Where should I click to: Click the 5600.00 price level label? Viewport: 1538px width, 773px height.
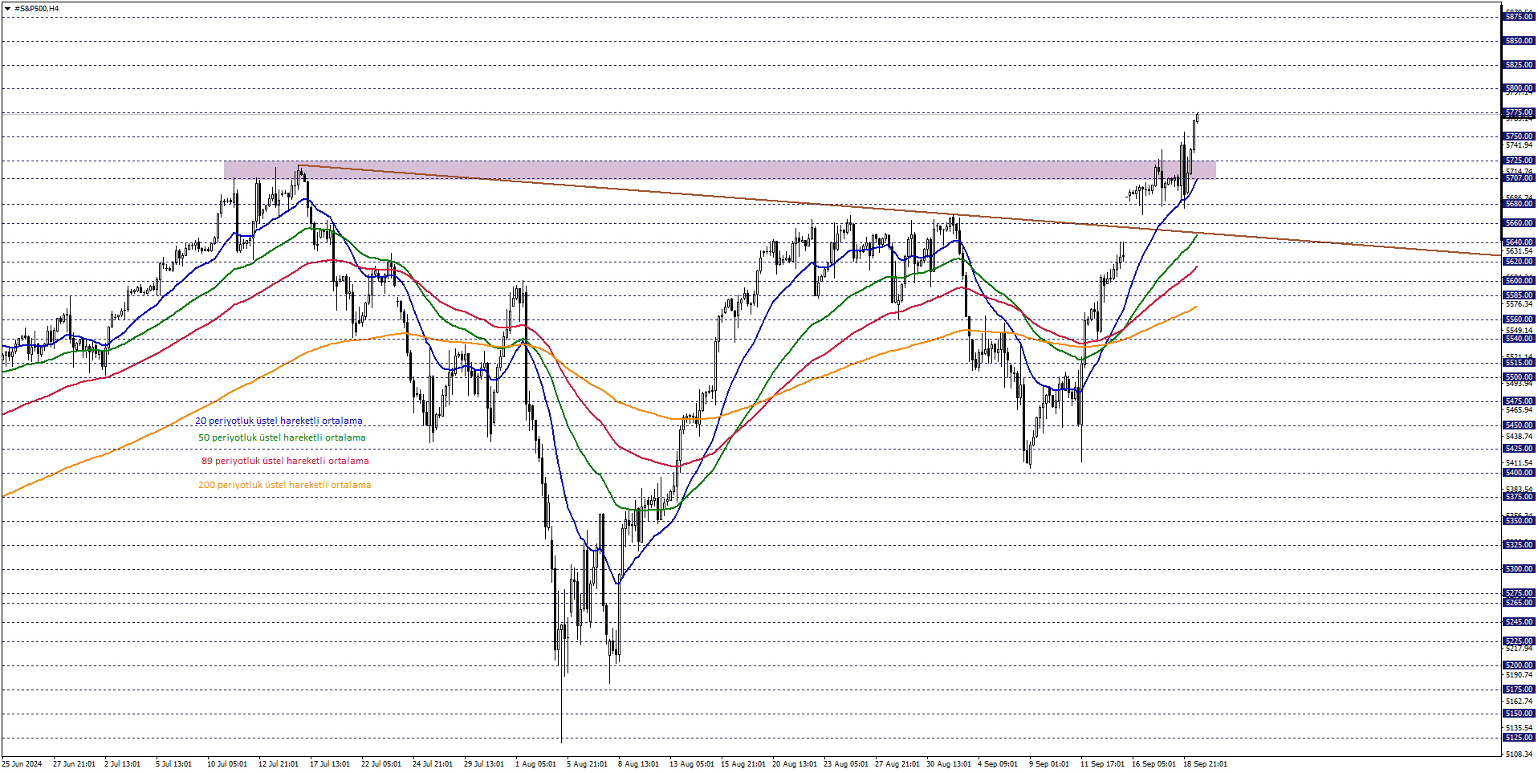1519,281
